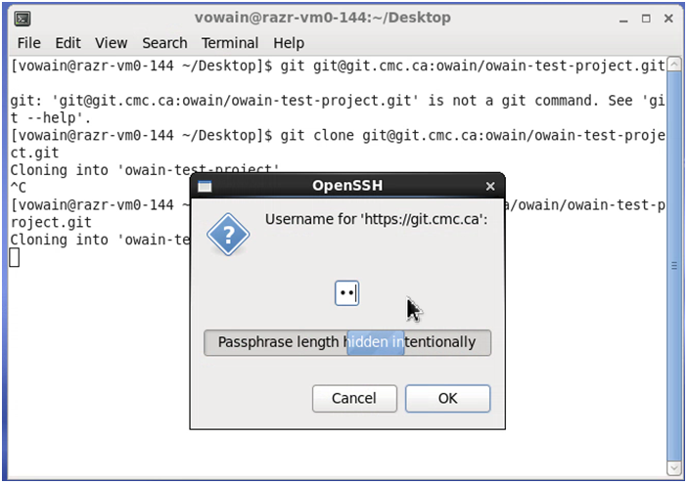688x484 pixels.
Task: Click the terminal icon in title bar
Action: point(23,19)
